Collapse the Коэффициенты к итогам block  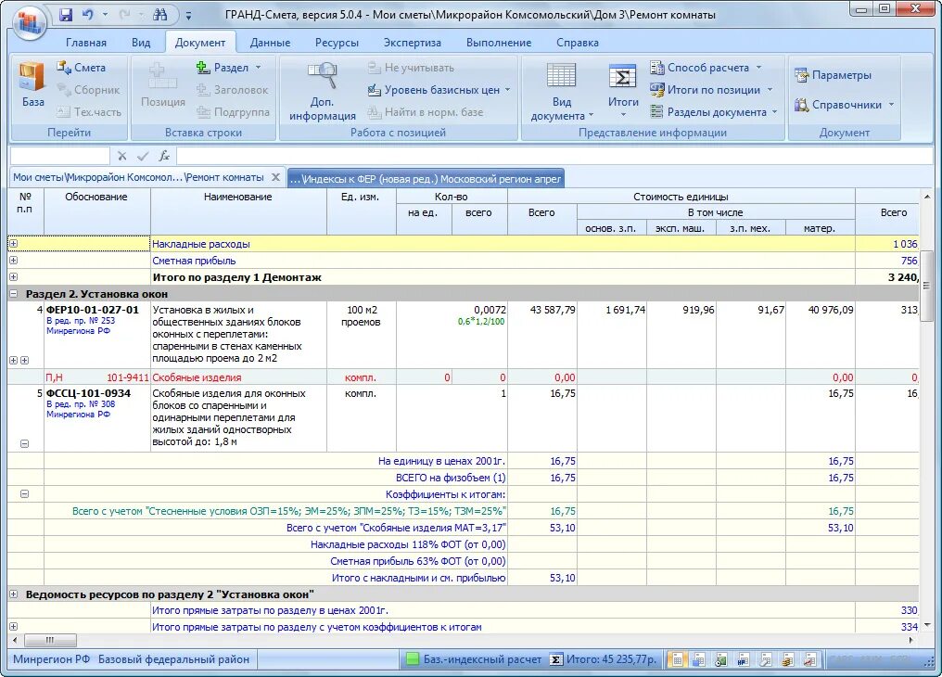click(25, 493)
